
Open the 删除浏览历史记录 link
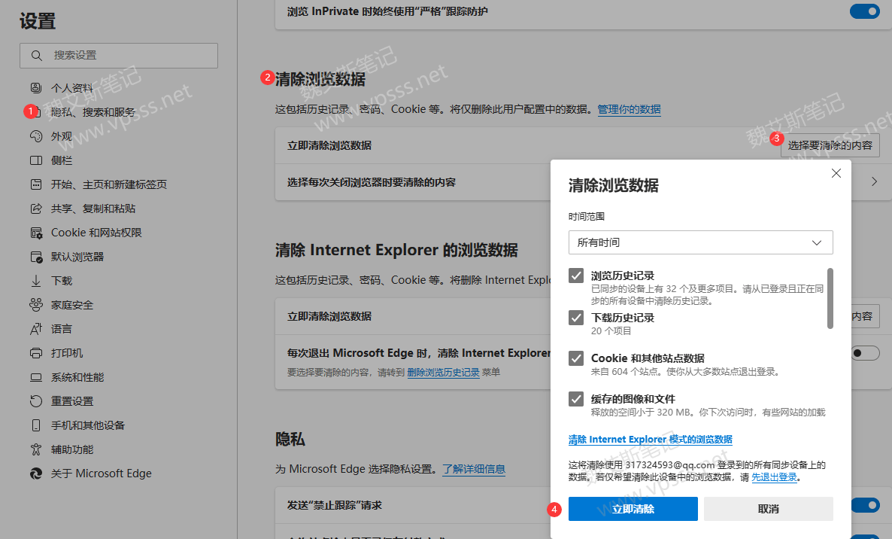click(x=443, y=372)
